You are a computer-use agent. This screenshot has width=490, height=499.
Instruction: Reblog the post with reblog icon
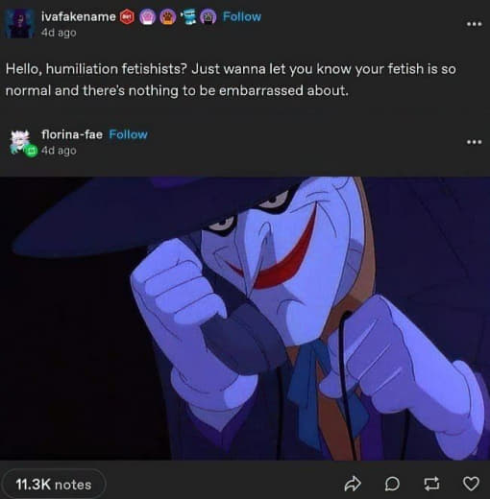tap(431, 484)
